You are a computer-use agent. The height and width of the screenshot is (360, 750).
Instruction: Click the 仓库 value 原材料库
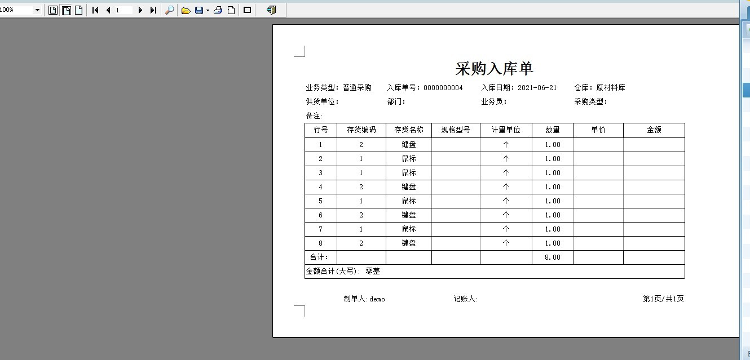pyautogui.click(x=611, y=88)
